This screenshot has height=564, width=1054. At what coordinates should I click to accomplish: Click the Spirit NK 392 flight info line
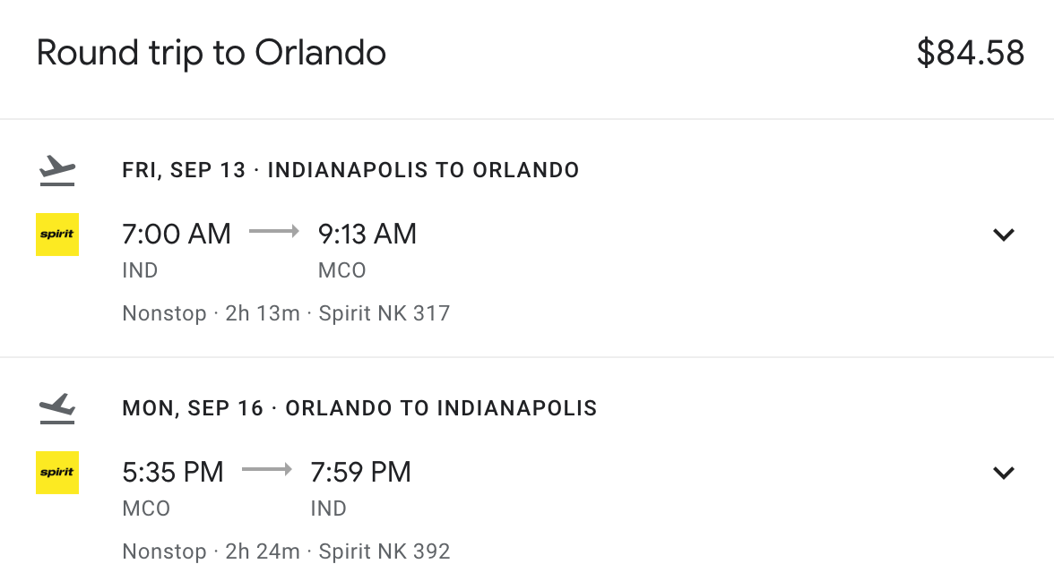click(287, 551)
